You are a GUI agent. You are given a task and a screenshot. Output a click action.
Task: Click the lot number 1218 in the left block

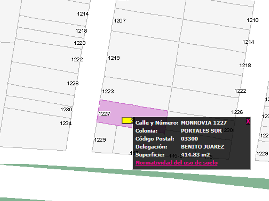pyautogui.click(x=81, y=31)
